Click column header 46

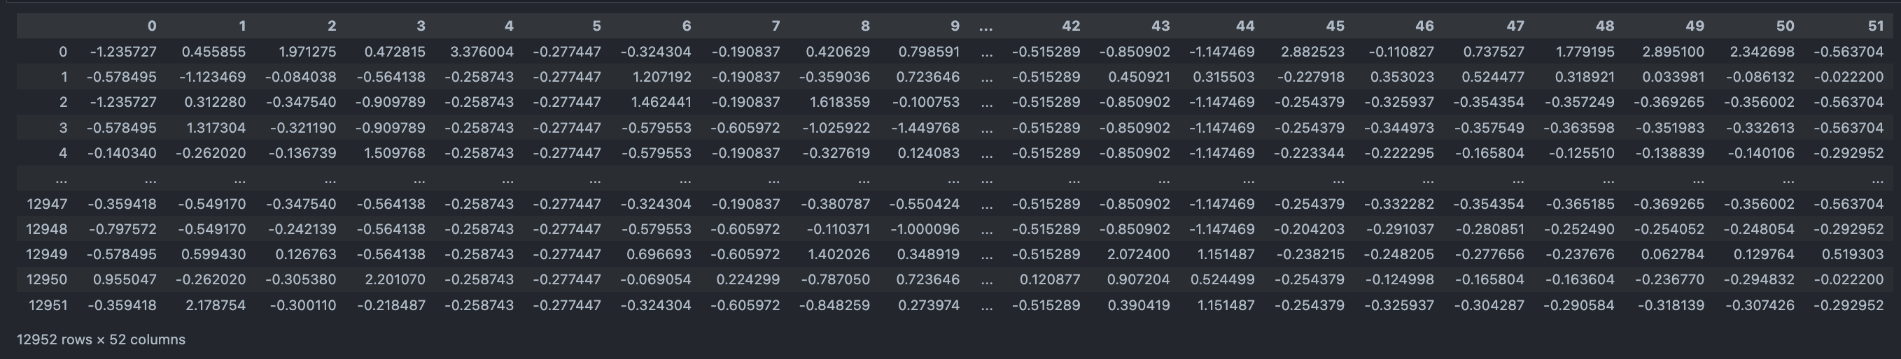point(1424,27)
